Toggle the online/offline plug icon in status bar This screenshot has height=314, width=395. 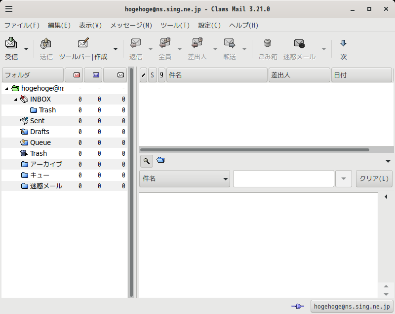pyautogui.click(x=298, y=307)
